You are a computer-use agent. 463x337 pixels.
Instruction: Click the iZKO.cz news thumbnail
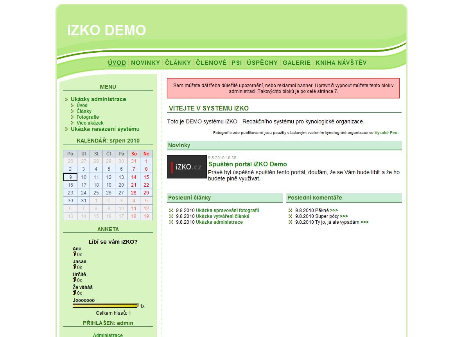click(187, 167)
